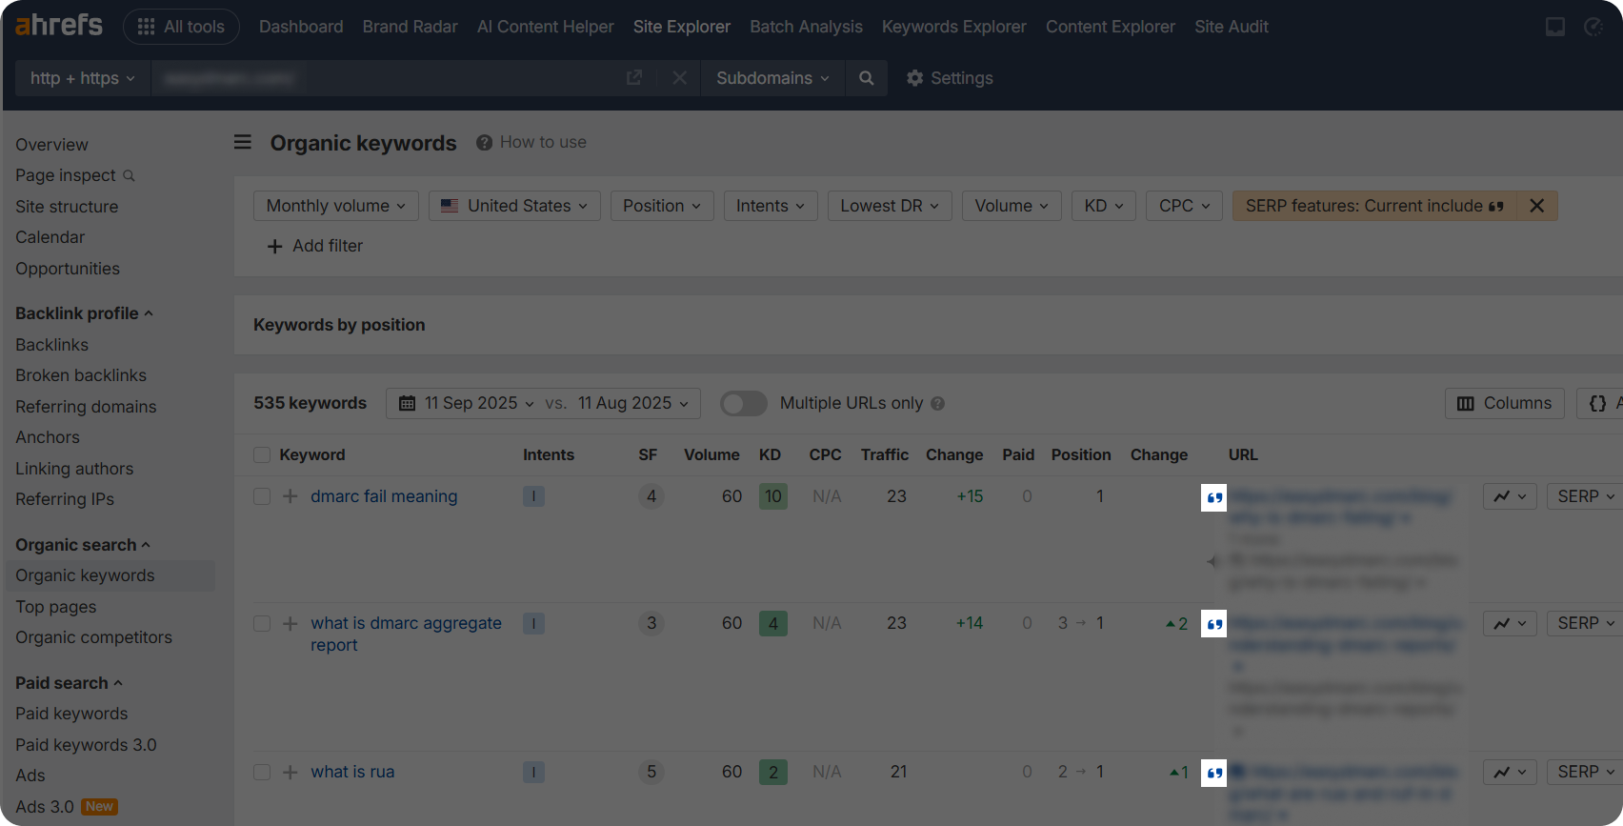Screen dimensions: 1623x826
Task: Click the KD 10 difficulty badge
Action: tap(772, 496)
